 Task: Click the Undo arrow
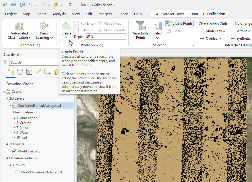point(30,5)
